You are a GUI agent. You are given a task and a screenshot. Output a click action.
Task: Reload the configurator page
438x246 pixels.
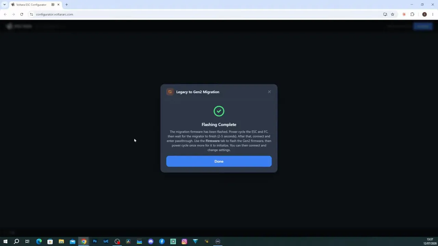point(22,14)
